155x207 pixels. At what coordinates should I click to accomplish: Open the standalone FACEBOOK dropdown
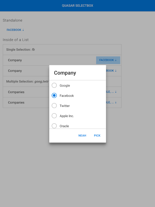coord(15,30)
